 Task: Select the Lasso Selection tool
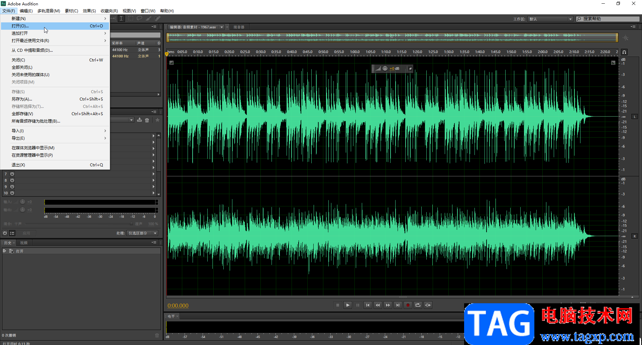tap(139, 19)
